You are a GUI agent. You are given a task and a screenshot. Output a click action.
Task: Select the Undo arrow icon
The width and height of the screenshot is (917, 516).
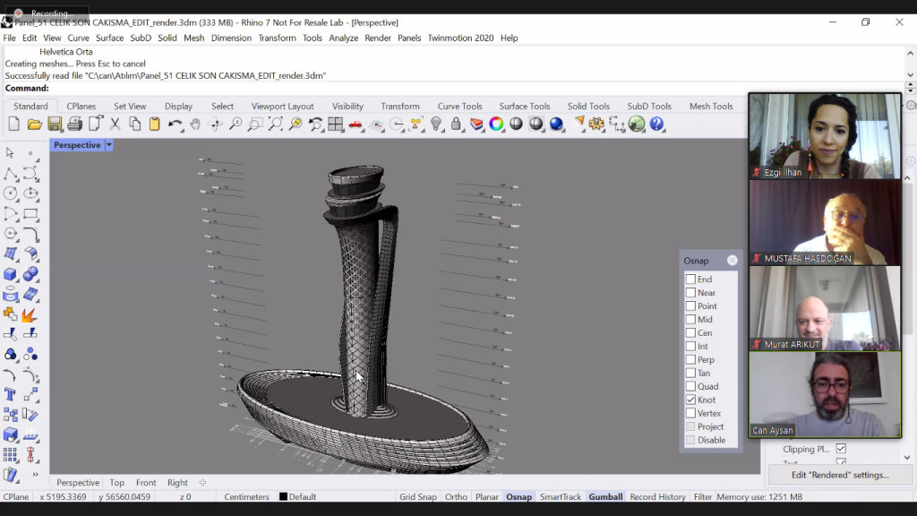175,125
